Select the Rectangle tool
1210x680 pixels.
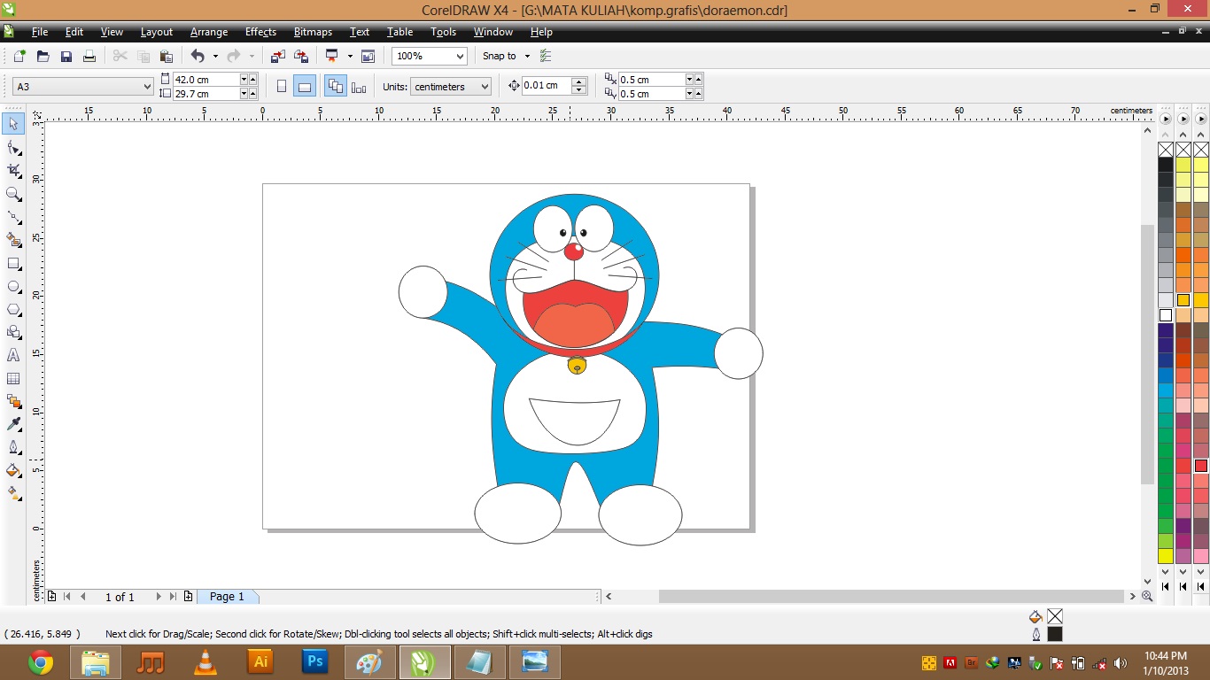click(13, 263)
